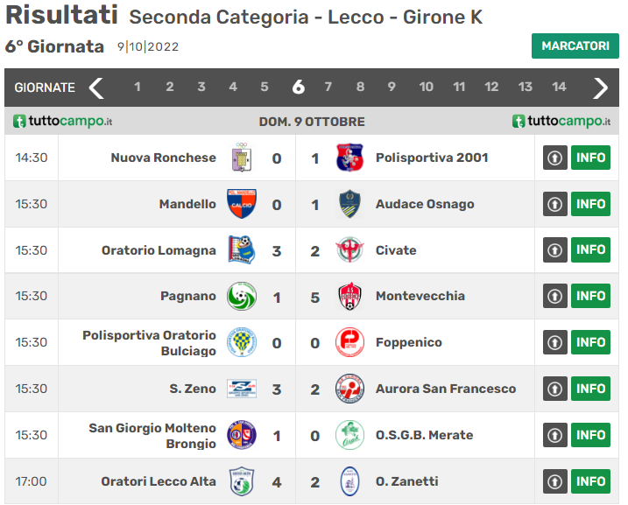Open the Marcatori button
This screenshot has width=628, height=505.
575,46
